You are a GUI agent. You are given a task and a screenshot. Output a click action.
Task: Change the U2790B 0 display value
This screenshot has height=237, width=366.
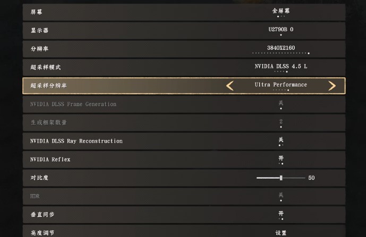[281, 30]
